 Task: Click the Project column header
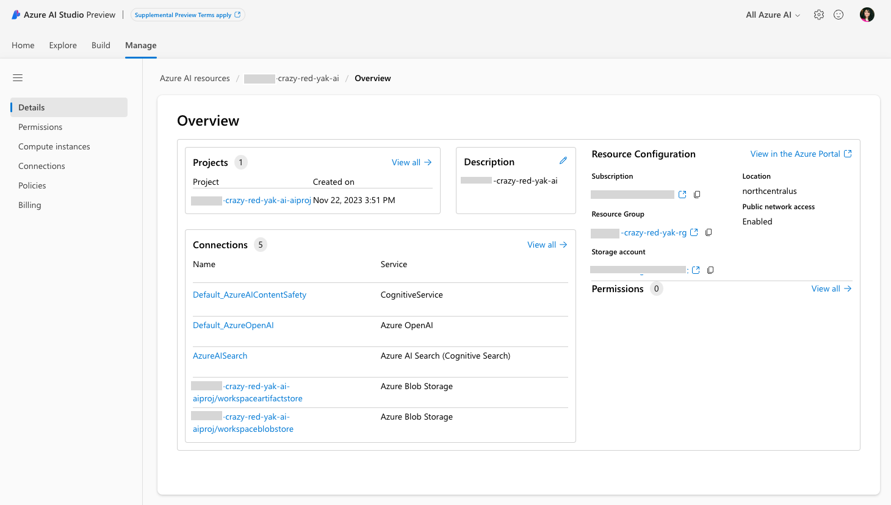pyautogui.click(x=206, y=182)
